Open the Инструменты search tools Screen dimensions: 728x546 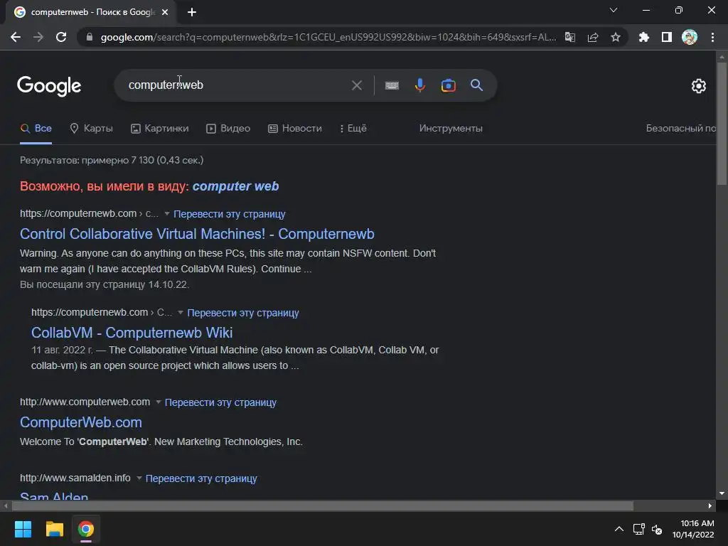pos(451,128)
